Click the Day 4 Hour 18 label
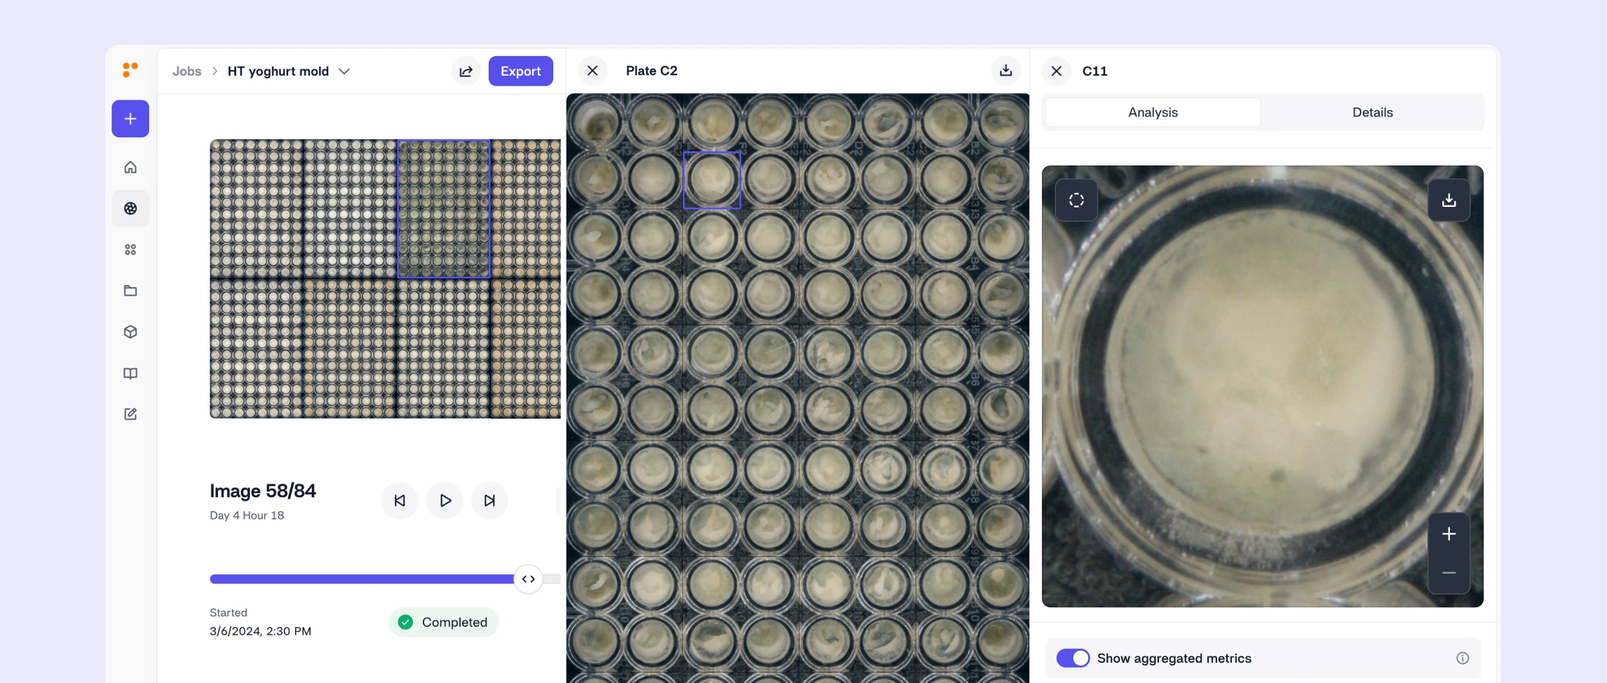The height and width of the screenshot is (683, 1607). pyautogui.click(x=247, y=515)
